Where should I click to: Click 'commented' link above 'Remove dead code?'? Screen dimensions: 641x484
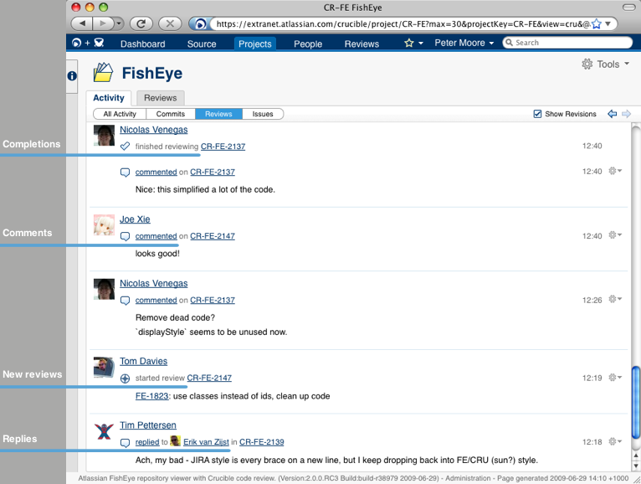tap(156, 301)
